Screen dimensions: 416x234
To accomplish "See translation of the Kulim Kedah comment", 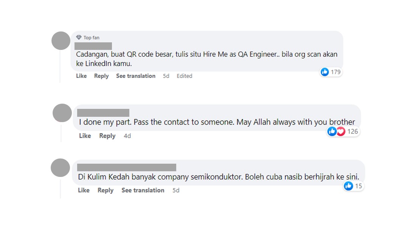I will point(143,190).
